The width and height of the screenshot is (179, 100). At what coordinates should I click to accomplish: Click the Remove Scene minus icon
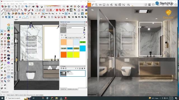(66, 68)
